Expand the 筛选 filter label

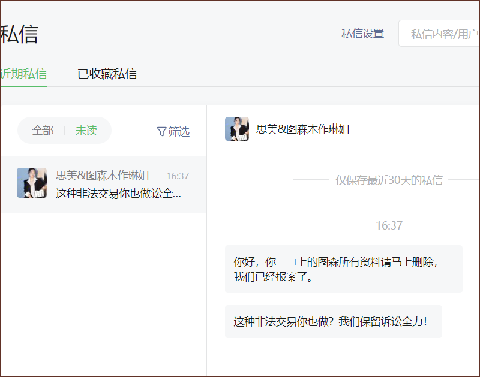pos(179,131)
